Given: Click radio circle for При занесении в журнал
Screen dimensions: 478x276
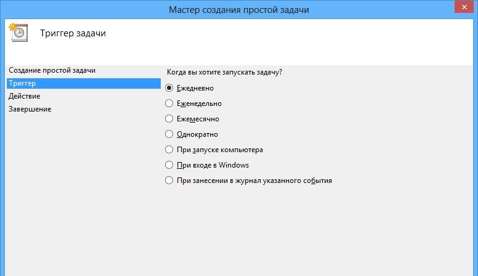Looking at the screenshot, I should 169,181.
